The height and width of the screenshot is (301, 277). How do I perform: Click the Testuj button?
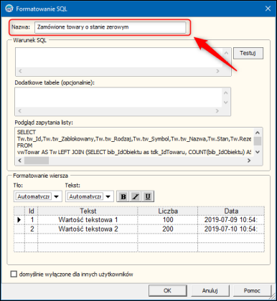[x=248, y=53]
